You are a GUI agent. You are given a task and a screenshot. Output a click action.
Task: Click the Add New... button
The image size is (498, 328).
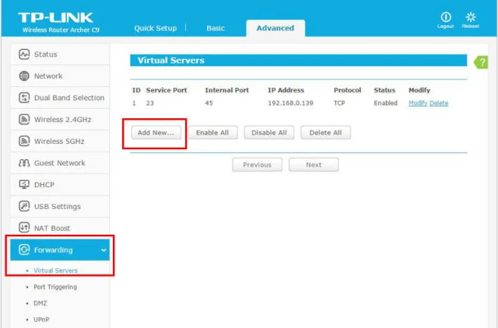[156, 133]
